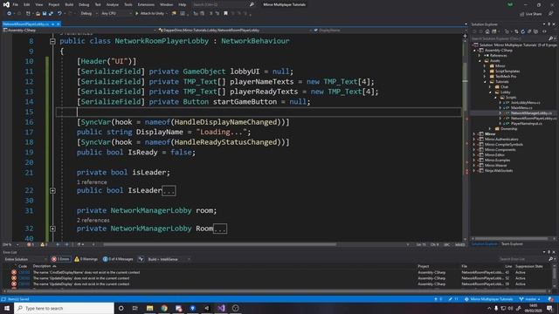Click the Live Share icon
Screen dimensions: 559x314
522,14
